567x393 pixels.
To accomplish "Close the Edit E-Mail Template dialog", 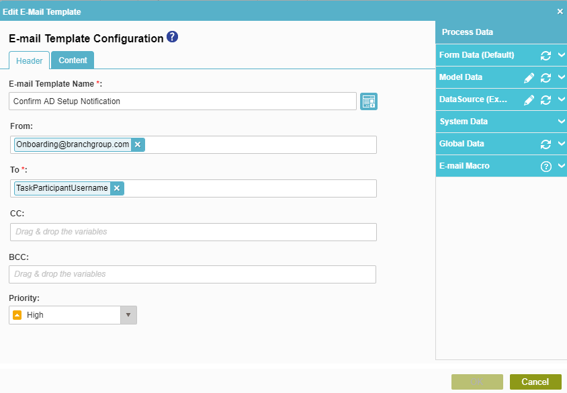I will tap(560, 11).
